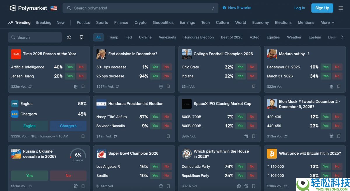Open the filter settings sliders icon
350x191 pixels.
(x=69, y=37)
